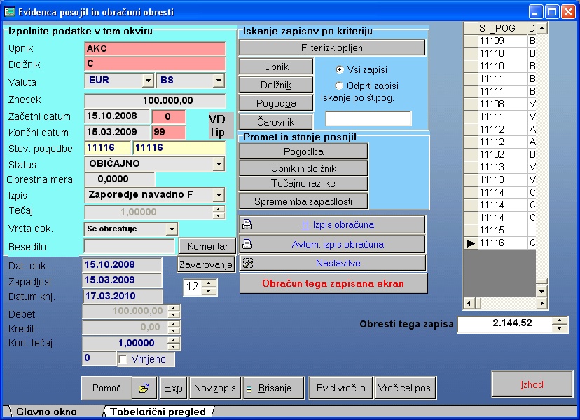Open the Valuta EUR currency dropdown
The width and height of the screenshot is (580, 420).
(x=147, y=81)
